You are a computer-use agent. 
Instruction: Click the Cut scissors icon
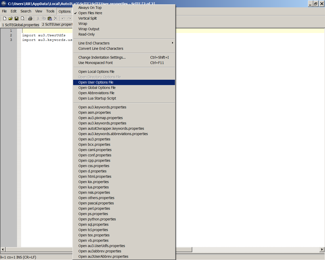pyautogui.click(x=38, y=18)
